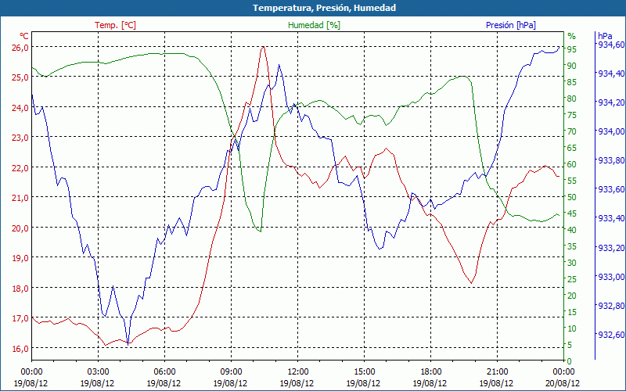Click the '55' humidity axis value
This screenshot has height=391, width=626.
pos(571,181)
